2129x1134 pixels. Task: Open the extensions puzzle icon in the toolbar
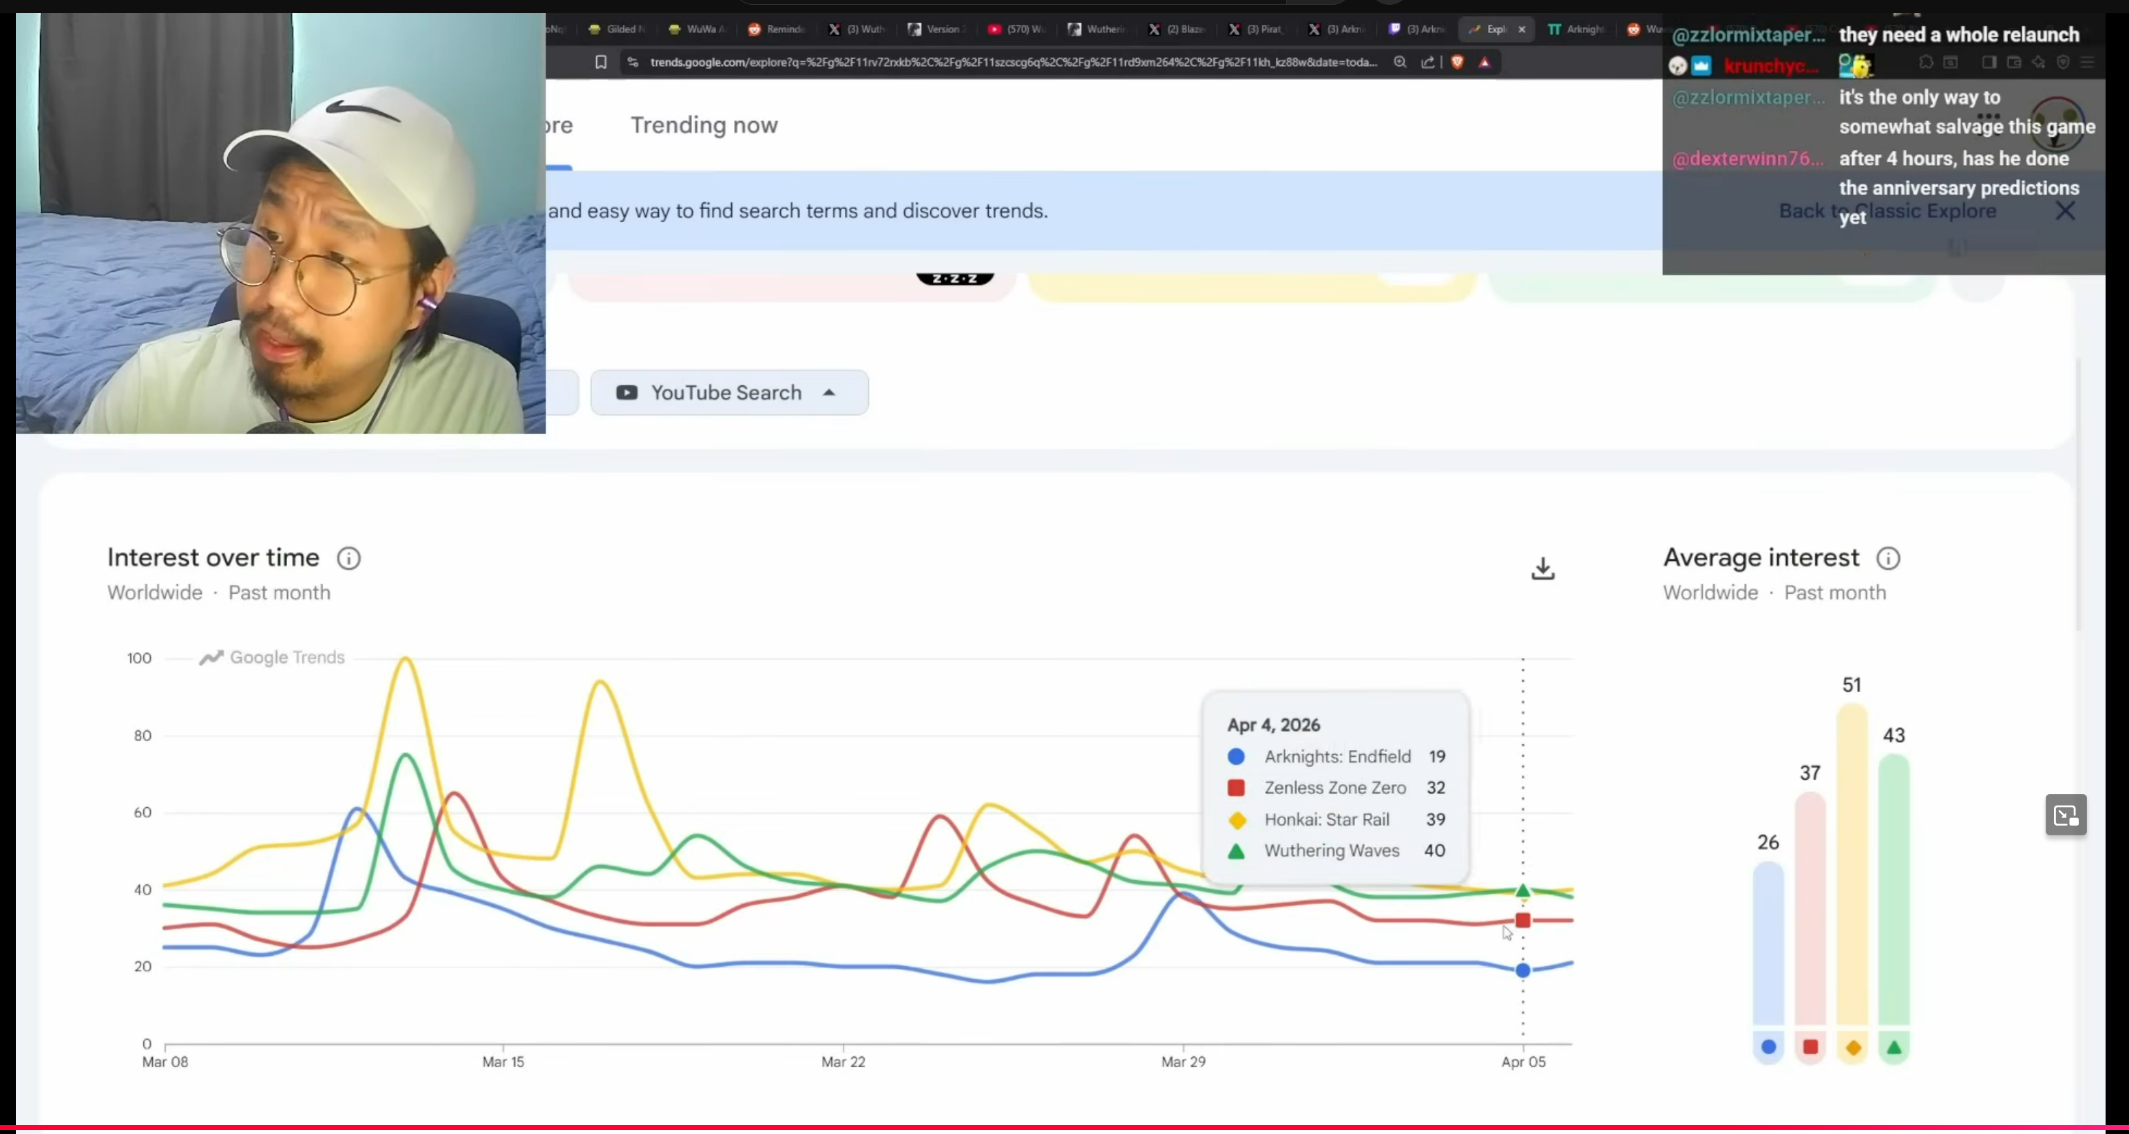coord(1926,62)
